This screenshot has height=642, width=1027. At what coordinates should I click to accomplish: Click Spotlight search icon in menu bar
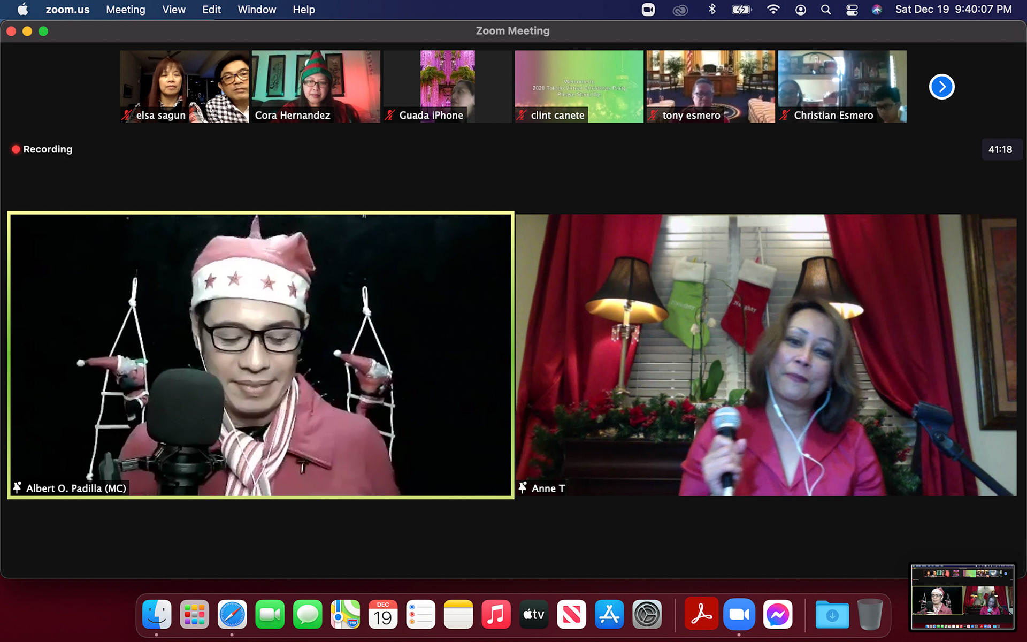pos(826,10)
